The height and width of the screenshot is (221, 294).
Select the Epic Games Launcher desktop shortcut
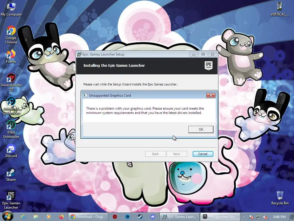[11, 200]
